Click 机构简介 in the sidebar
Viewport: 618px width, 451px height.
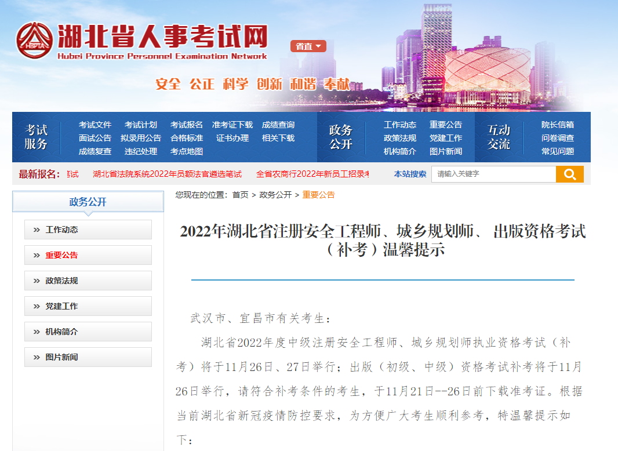coord(88,332)
